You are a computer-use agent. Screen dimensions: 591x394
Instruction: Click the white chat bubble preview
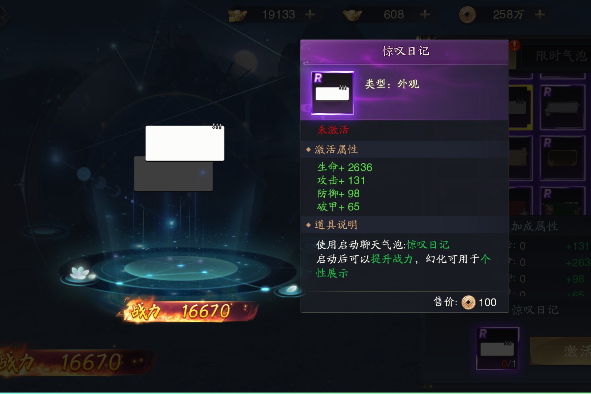coord(185,143)
